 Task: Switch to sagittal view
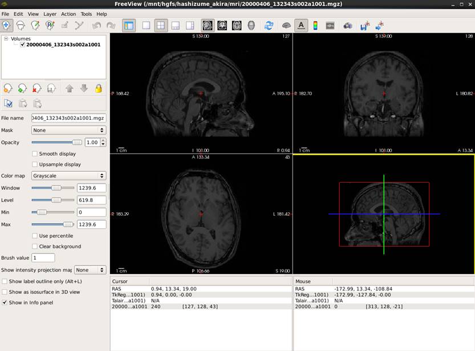click(208, 26)
